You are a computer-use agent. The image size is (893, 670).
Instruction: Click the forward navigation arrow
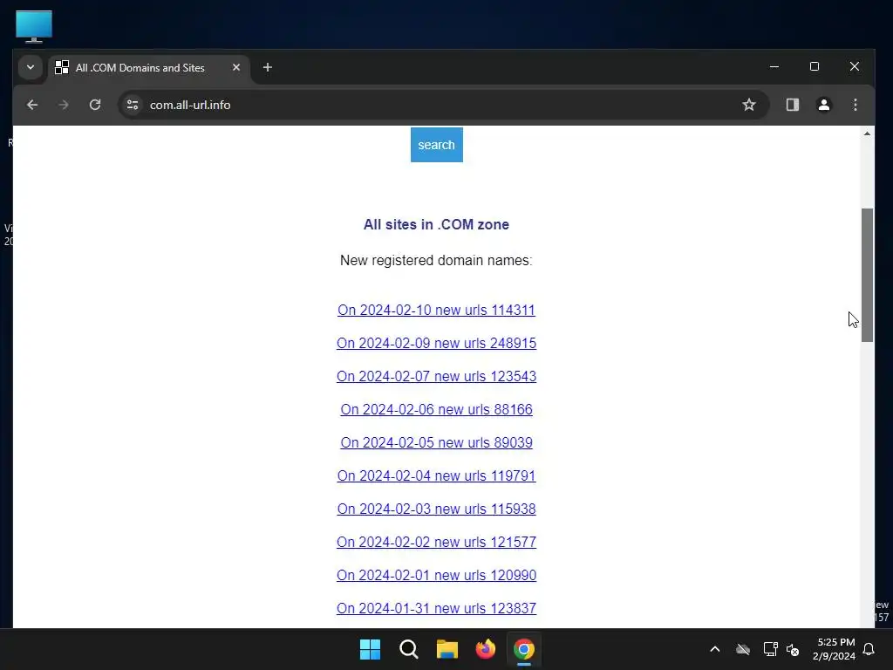tap(63, 105)
